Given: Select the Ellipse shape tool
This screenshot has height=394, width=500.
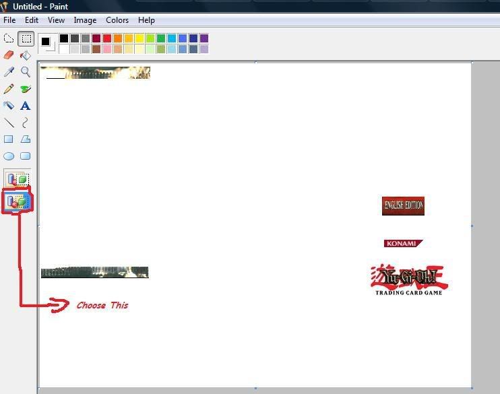Looking at the screenshot, I should tap(9, 156).
